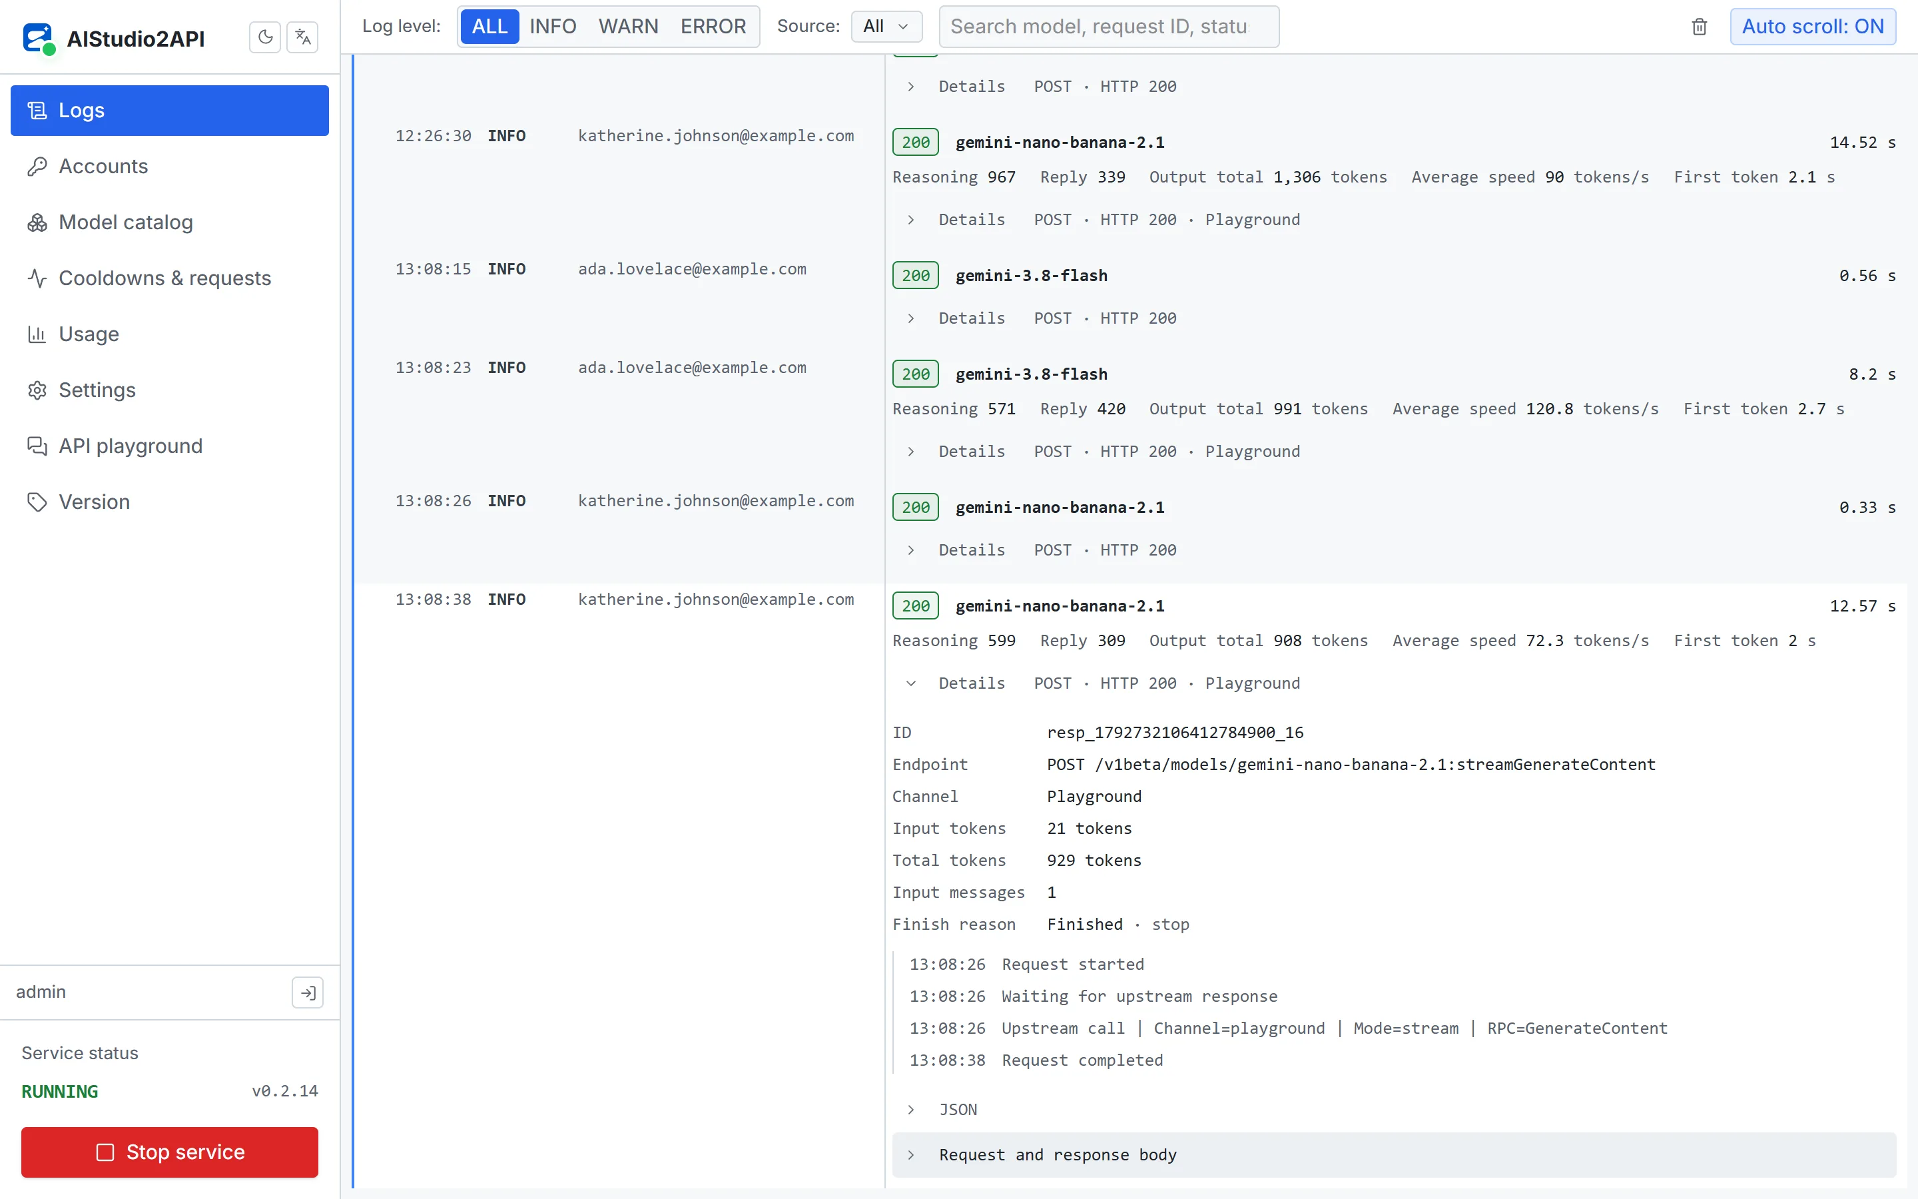Click the '929 tokens' total tokens value
The image size is (1918, 1199).
coord(1094,861)
